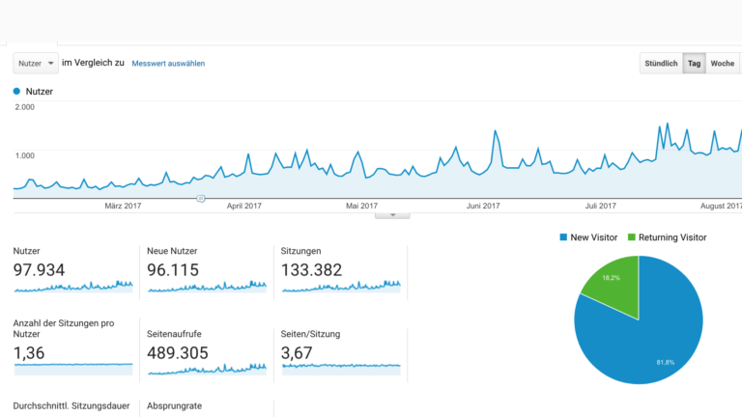742x417 pixels.
Task: Click the Nutzer sparkline under 97.934
Action: (x=72, y=286)
